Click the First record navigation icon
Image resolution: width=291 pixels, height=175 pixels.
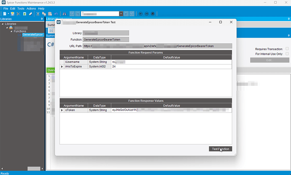tap(72, 14)
